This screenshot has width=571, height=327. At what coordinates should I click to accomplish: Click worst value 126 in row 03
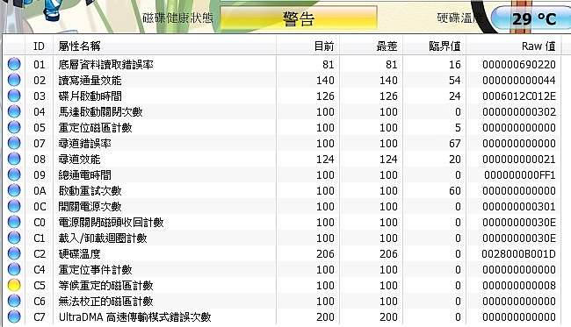tap(388, 96)
